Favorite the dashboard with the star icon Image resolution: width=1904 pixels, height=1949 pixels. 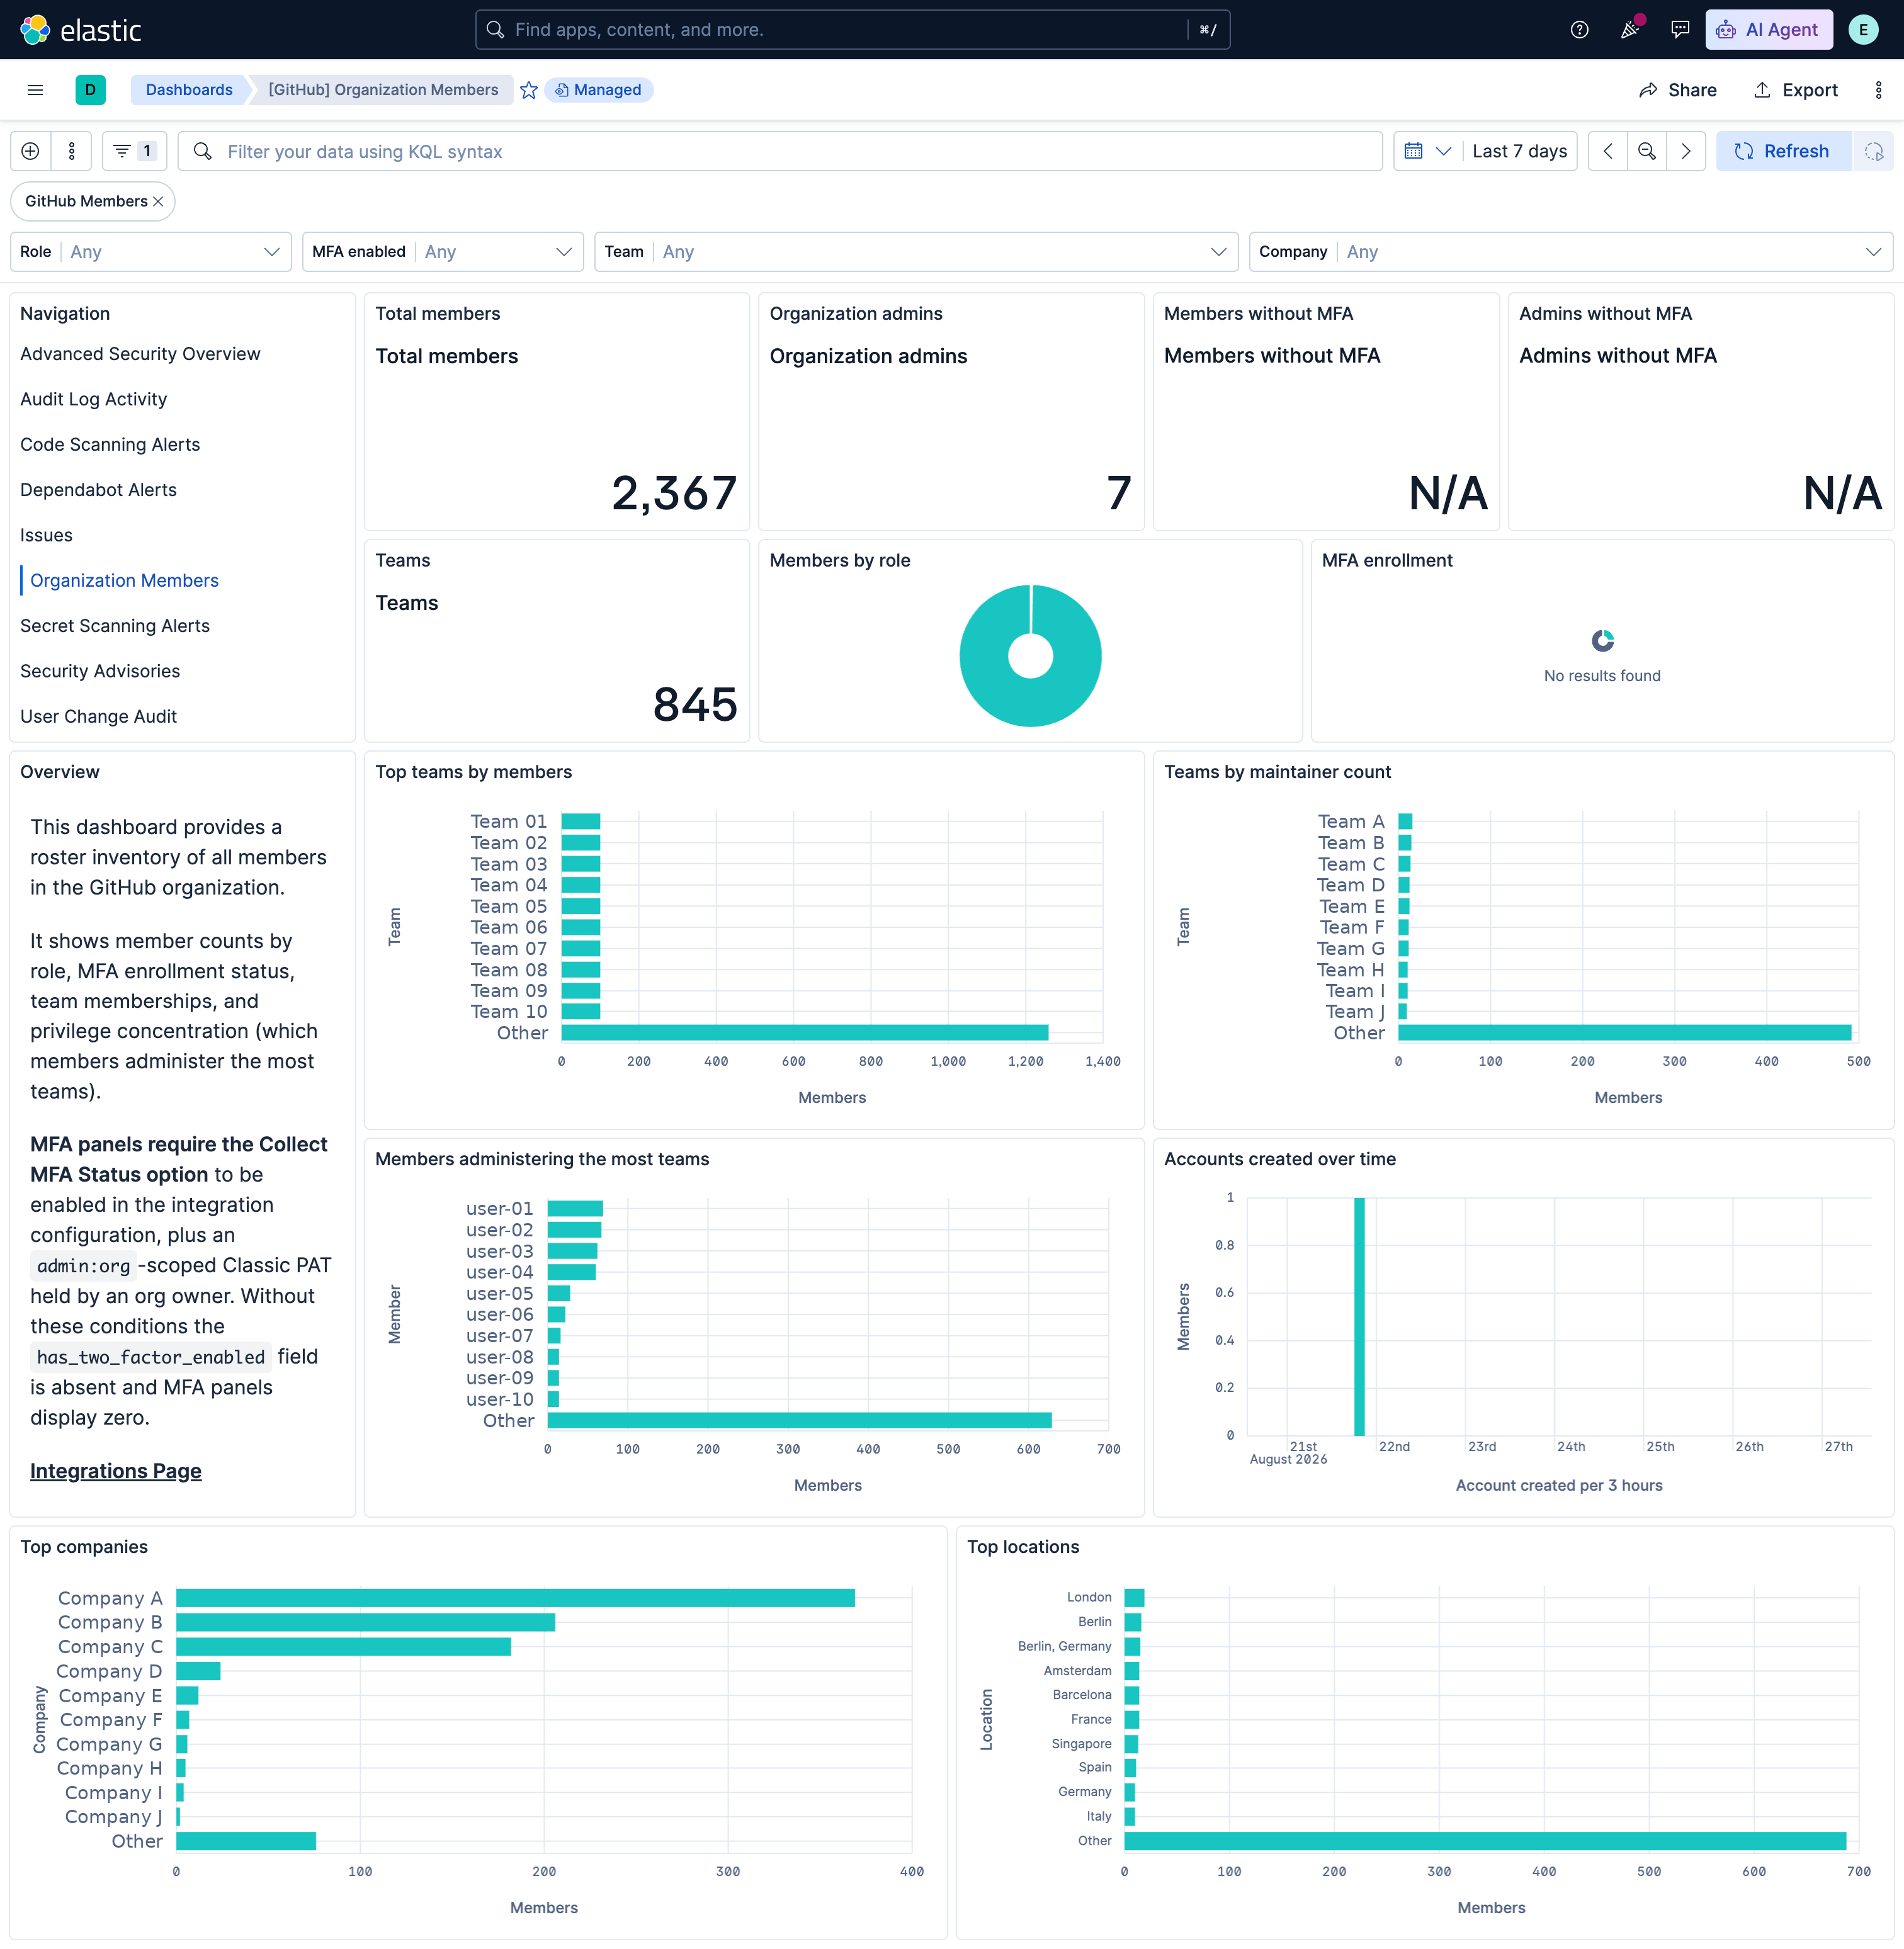pos(529,90)
